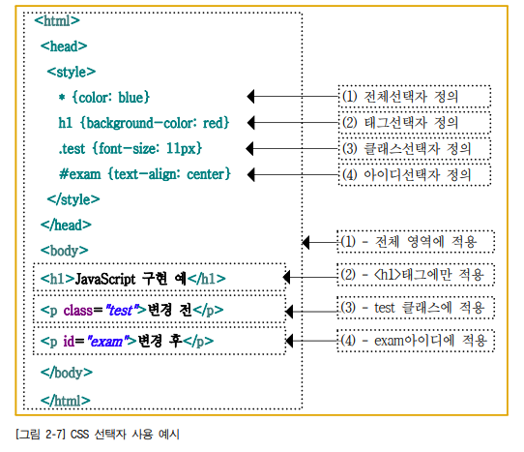Click the opening <style> tag line
This screenshot has width=524, height=452.
point(72,72)
